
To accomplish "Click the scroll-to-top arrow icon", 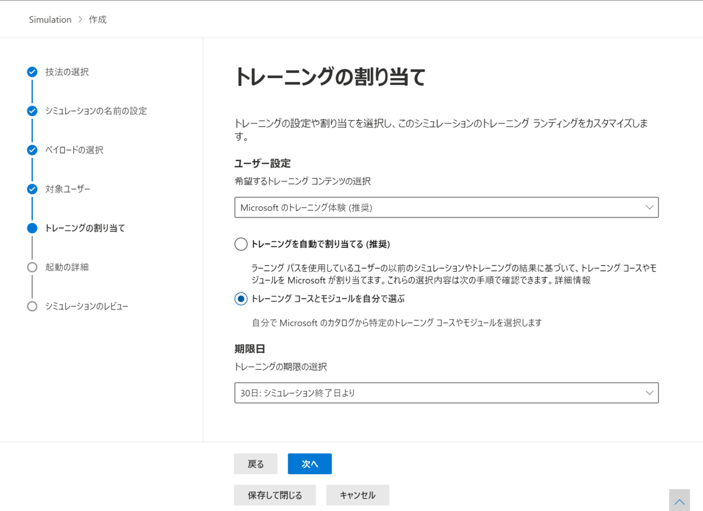I will [x=680, y=500].
